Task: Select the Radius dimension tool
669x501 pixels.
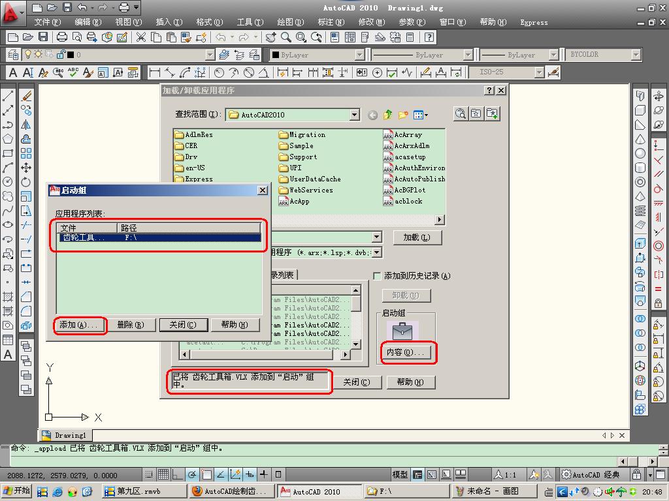Action: pyautogui.click(x=219, y=73)
